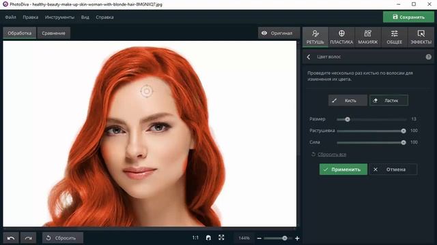Adjust the Растушевка feather slider
Viewport: 437px width, 245px height.
click(x=371, y=131)
